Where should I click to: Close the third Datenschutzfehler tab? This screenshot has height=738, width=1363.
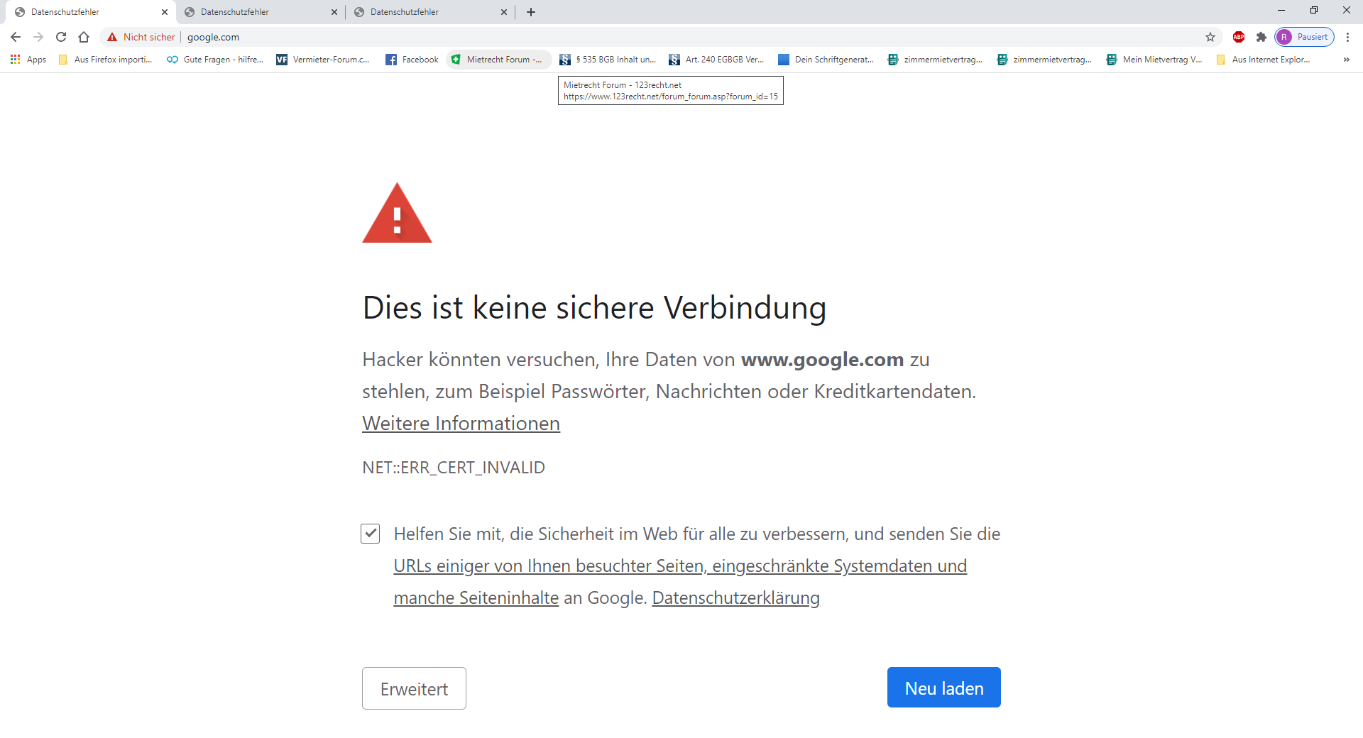click(x=504, y=12)
